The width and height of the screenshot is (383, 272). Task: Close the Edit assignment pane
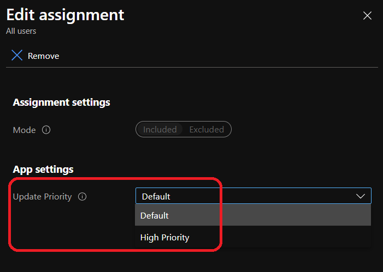pos(367,16)
